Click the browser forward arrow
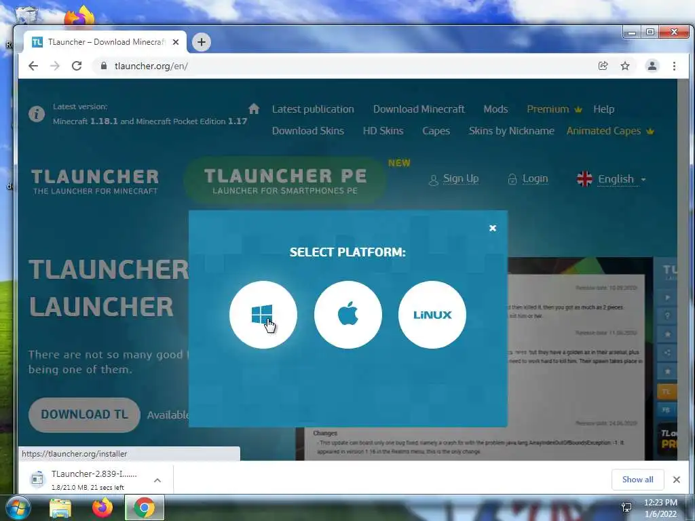Screen dimensions: 695x521 tap(55, 66)
